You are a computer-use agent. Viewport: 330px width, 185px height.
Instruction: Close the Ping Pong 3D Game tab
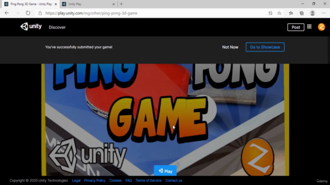(x=56, y=4)
